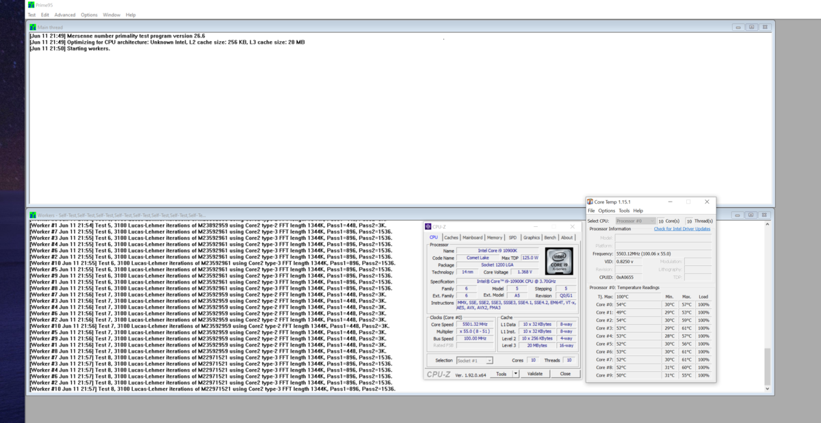Screen dimensions: 821x423
Task: Open the Graphics tab in CPU-Z
Action: [x=532, y=237]
